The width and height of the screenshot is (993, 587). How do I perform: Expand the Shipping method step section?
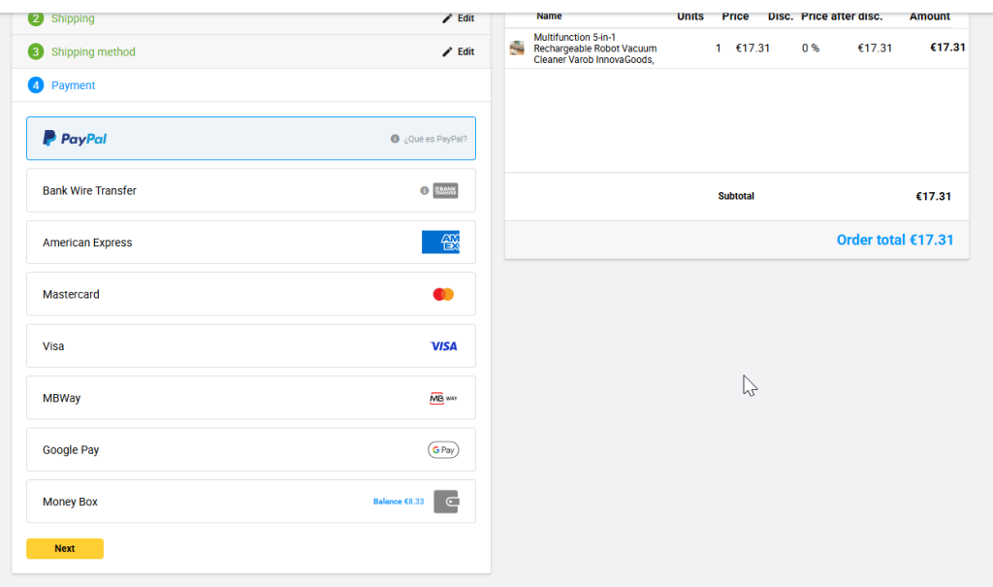pos(93,52)
